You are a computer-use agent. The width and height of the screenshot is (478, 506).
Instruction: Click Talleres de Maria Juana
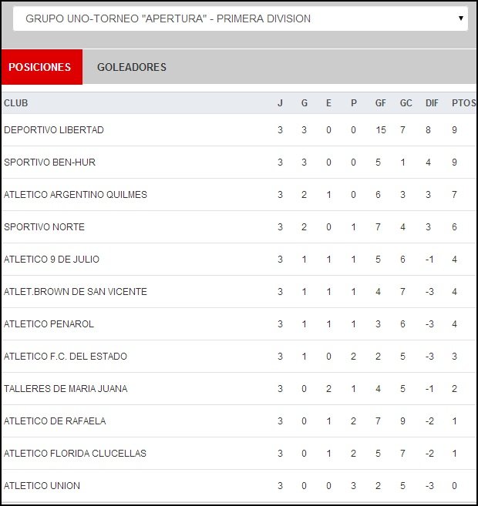point(66,389)
